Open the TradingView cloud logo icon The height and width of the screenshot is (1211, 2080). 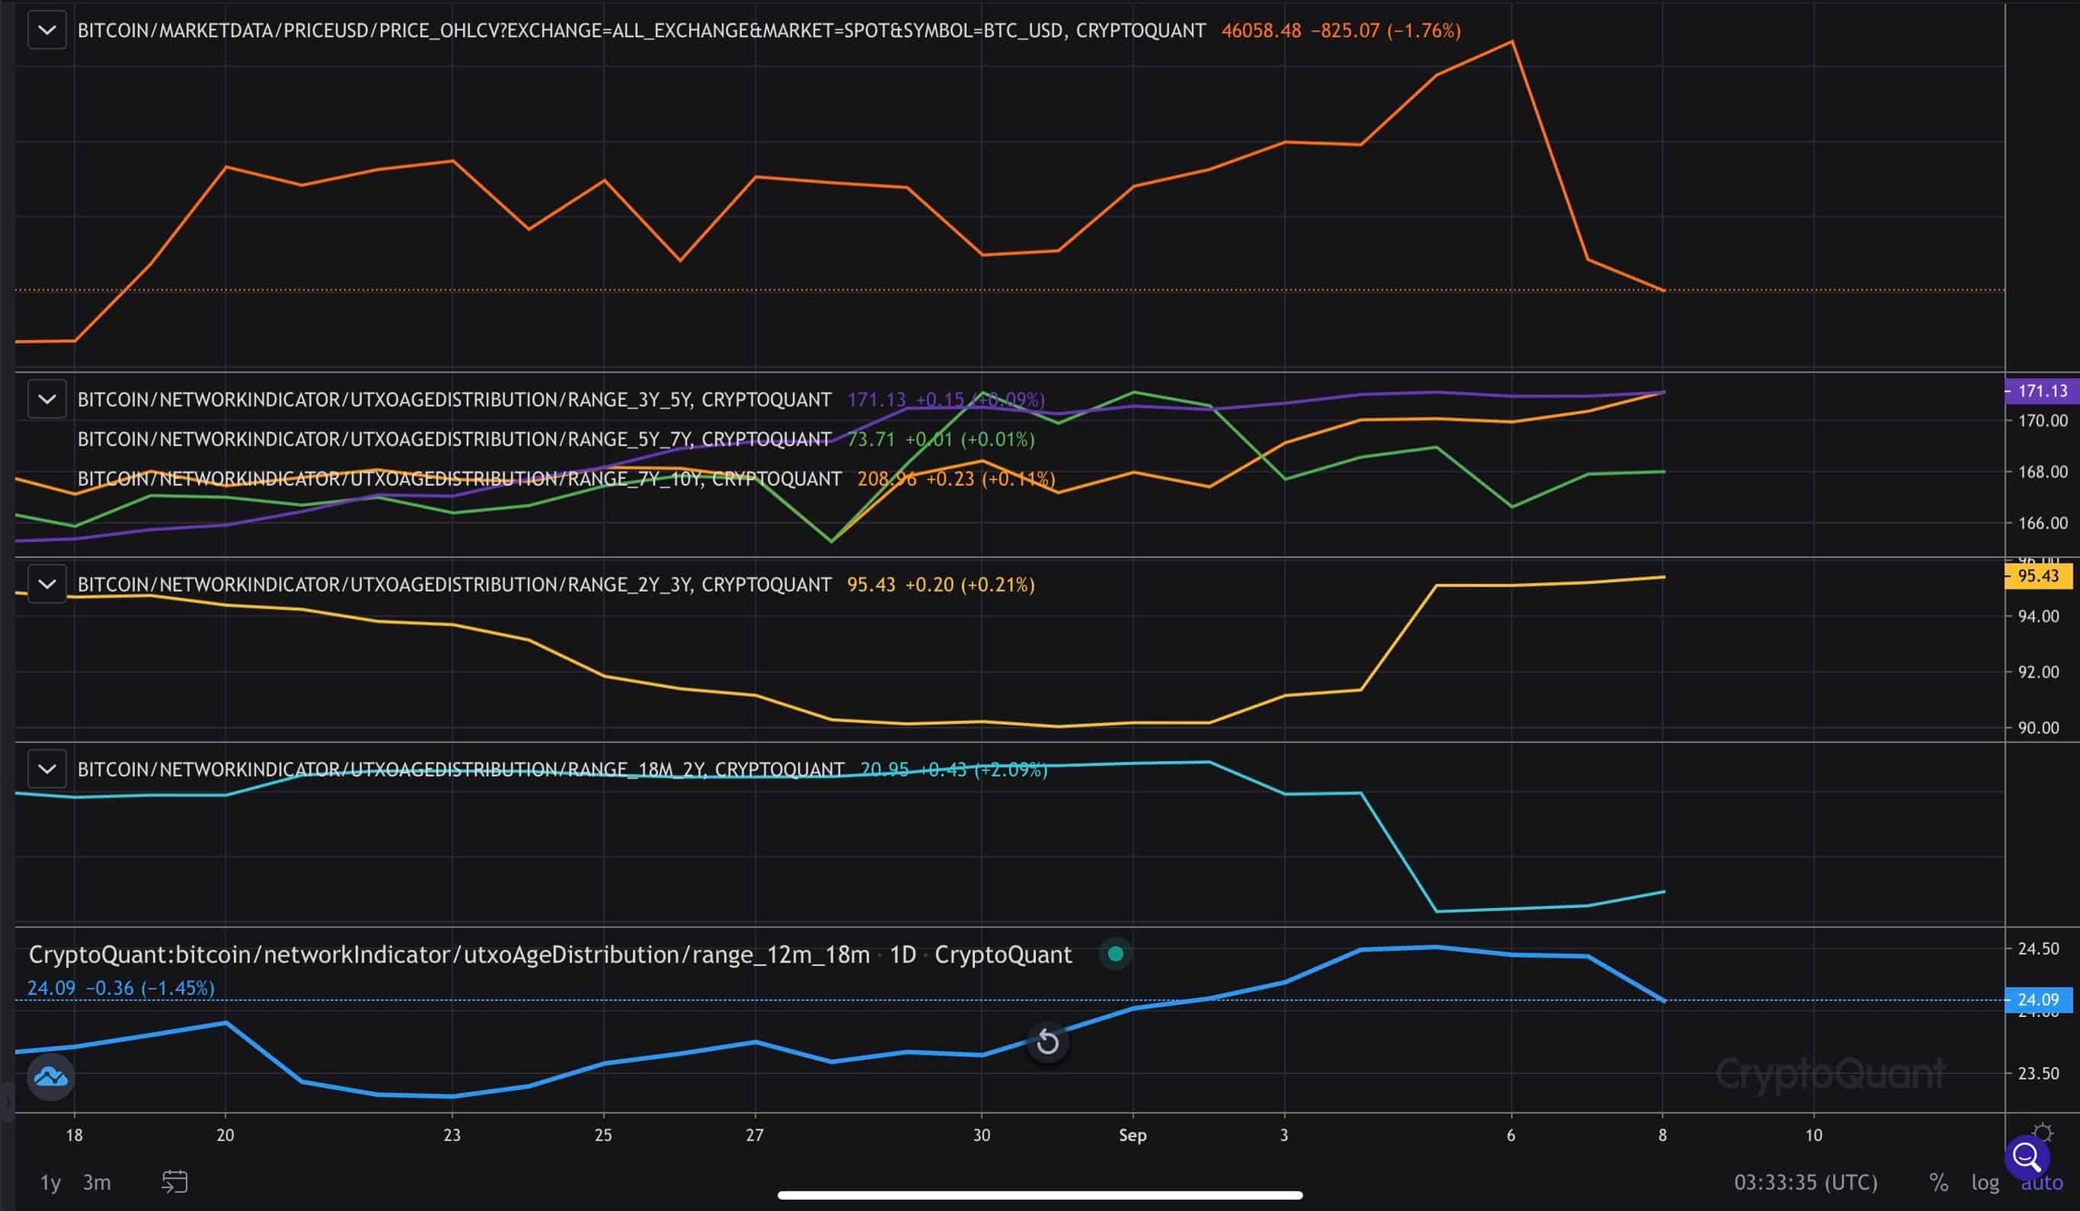pyautogui.click(x=51, y=1076)
